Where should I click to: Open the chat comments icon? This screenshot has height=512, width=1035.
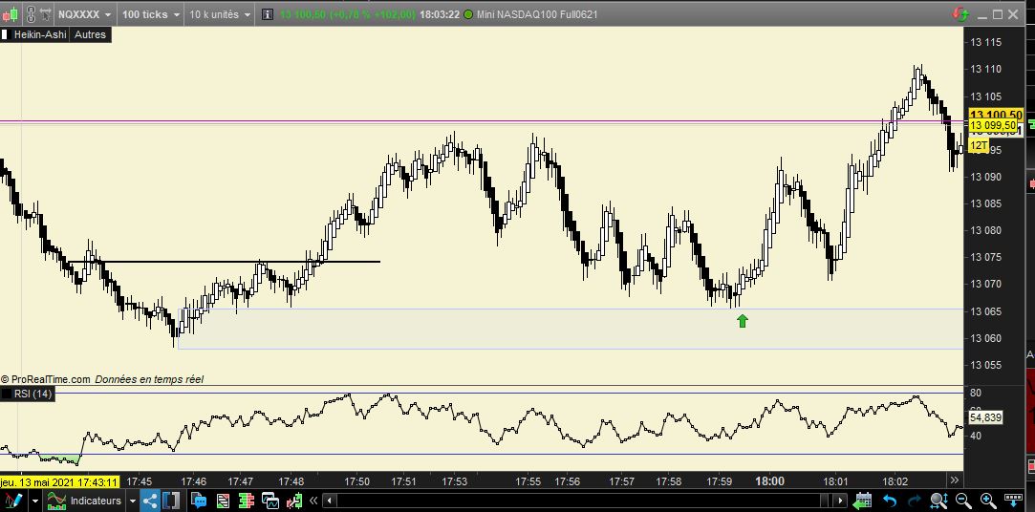point(198,501)
